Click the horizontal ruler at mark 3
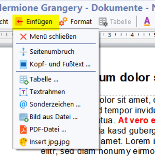The height and width of the screenshot is (156, 155). pyautogui.click(x=109, y=35)
